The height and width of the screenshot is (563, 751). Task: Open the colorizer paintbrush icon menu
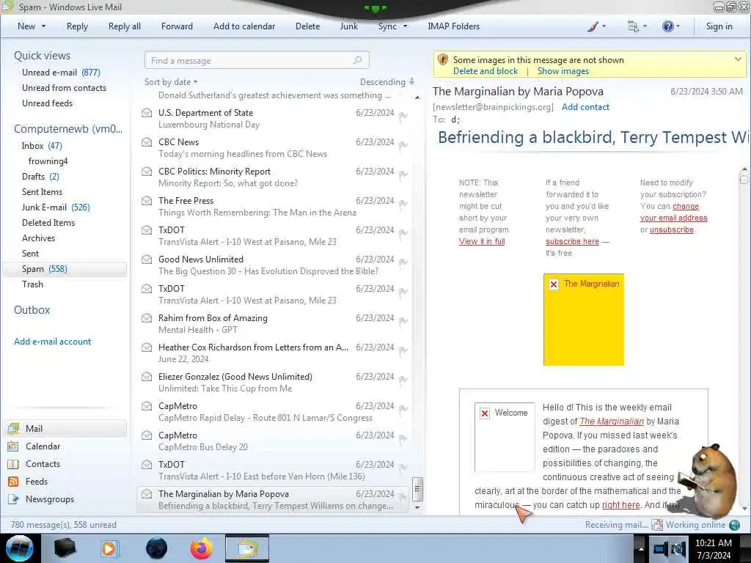[x=593, y=27]
